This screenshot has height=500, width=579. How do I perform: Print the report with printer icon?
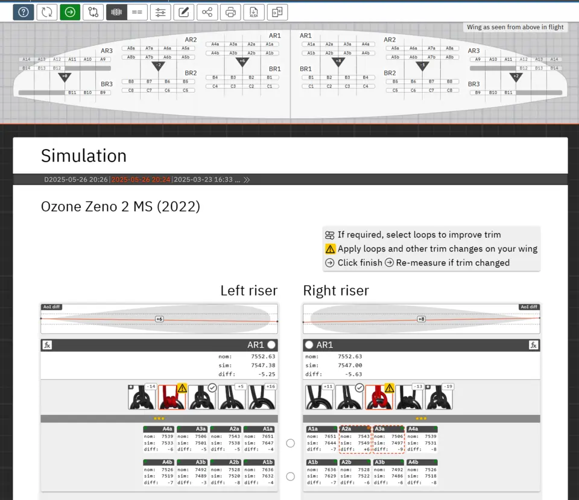230,13
